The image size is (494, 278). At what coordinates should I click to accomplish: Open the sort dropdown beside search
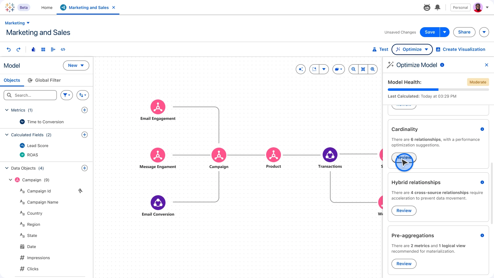(83, 95)
